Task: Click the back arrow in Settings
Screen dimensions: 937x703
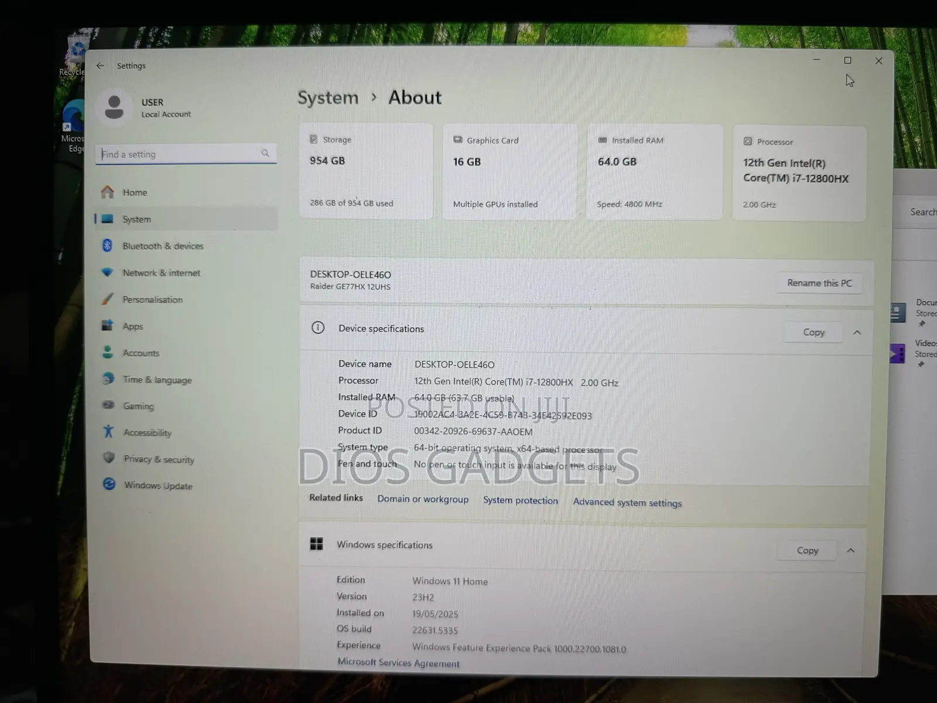Action: (x=100, y=66)
